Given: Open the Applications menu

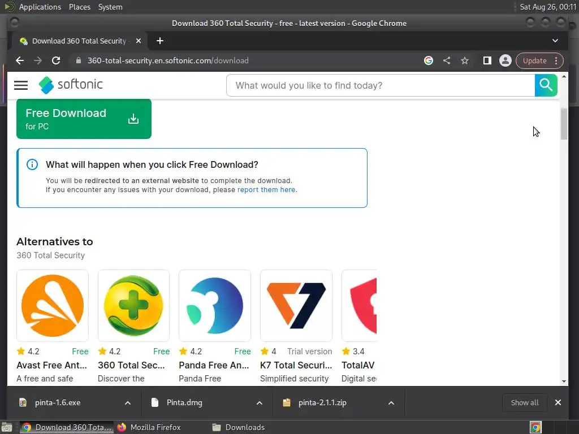Looking at the screenshot, I should pyautogui.click(x=40, y=7).
